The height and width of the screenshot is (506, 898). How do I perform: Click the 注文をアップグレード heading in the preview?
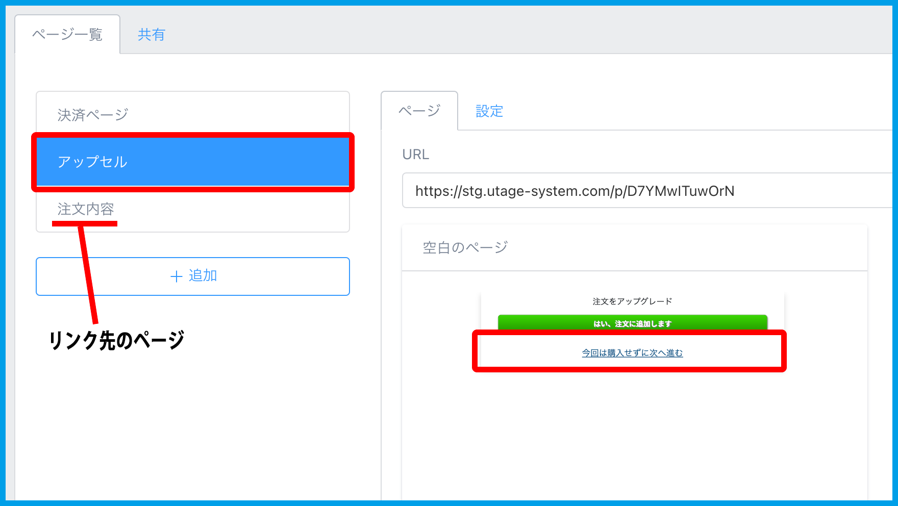coord(632,301)
